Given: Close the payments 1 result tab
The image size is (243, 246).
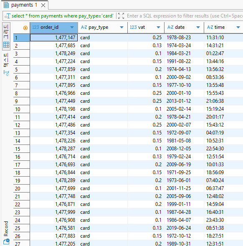Looking at the screenshot, I should click(x=43, y=5).
